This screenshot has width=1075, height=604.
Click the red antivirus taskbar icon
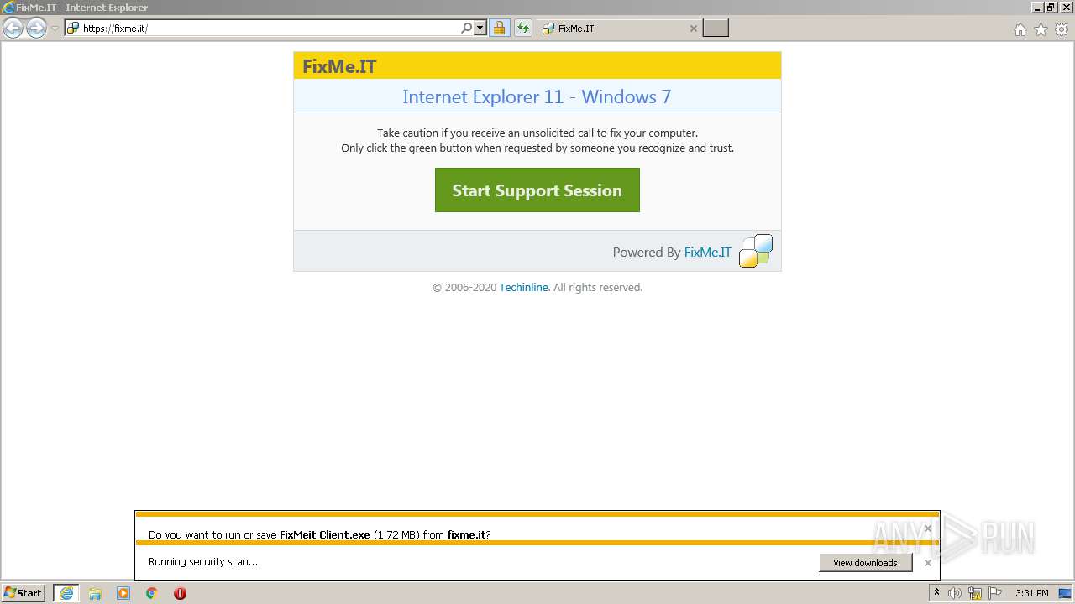click(x=180, y=593)
